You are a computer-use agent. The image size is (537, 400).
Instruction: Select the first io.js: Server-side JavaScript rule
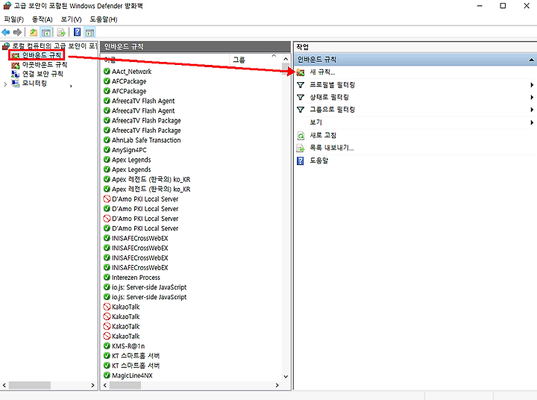(x=149, y=287)
